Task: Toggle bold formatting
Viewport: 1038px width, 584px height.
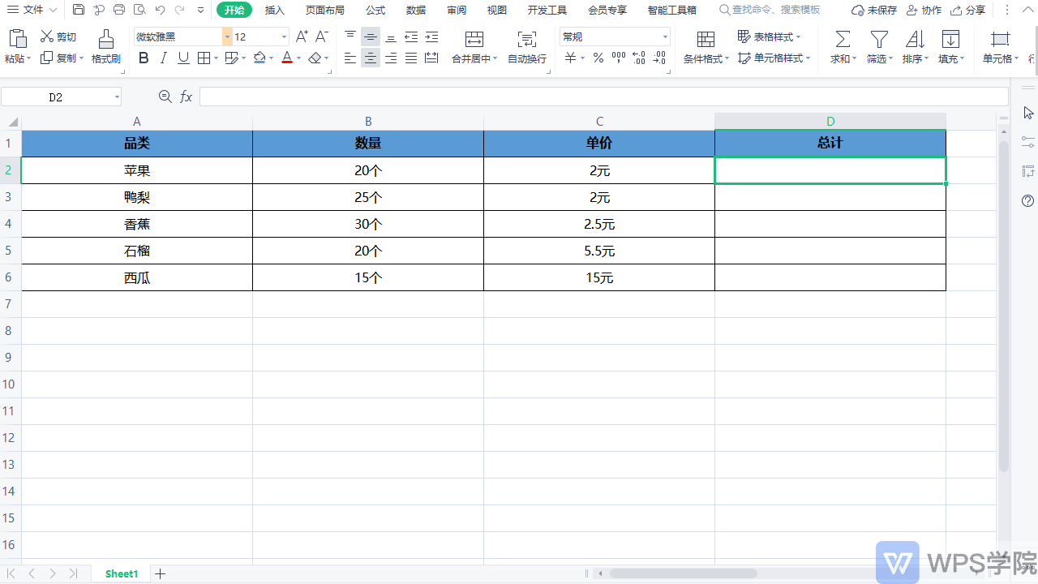Action: 144,58
